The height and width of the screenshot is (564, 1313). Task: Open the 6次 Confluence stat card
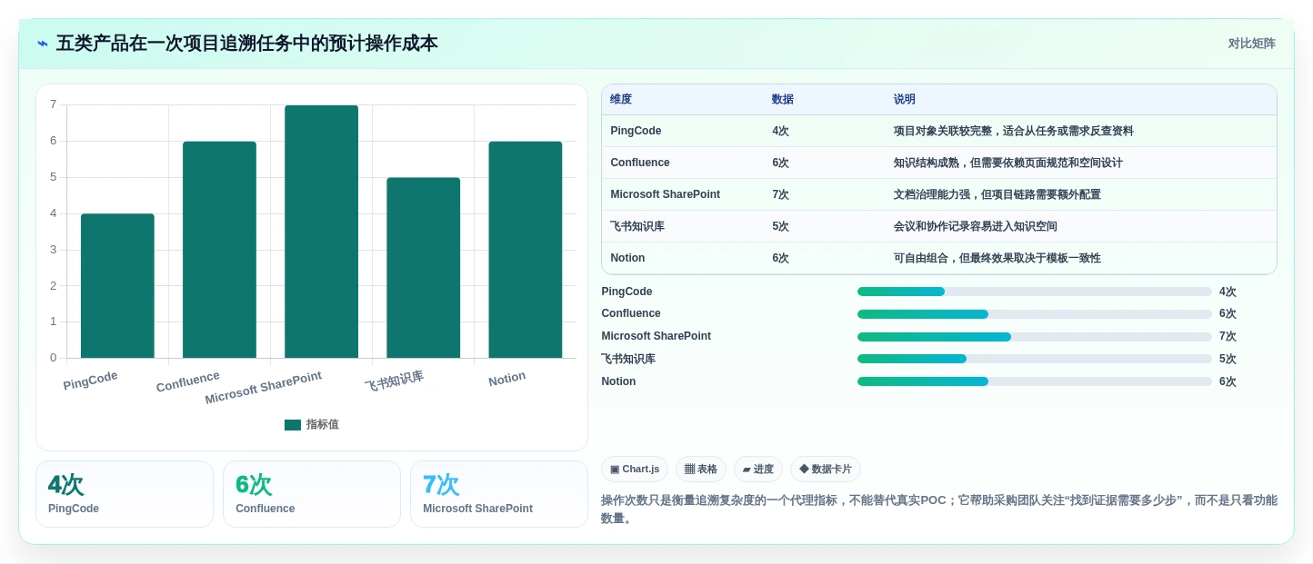click(x=312, y=494)
